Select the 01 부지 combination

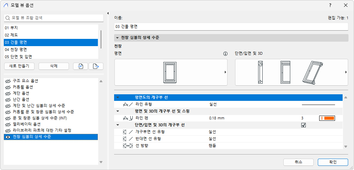pos(51,28)
